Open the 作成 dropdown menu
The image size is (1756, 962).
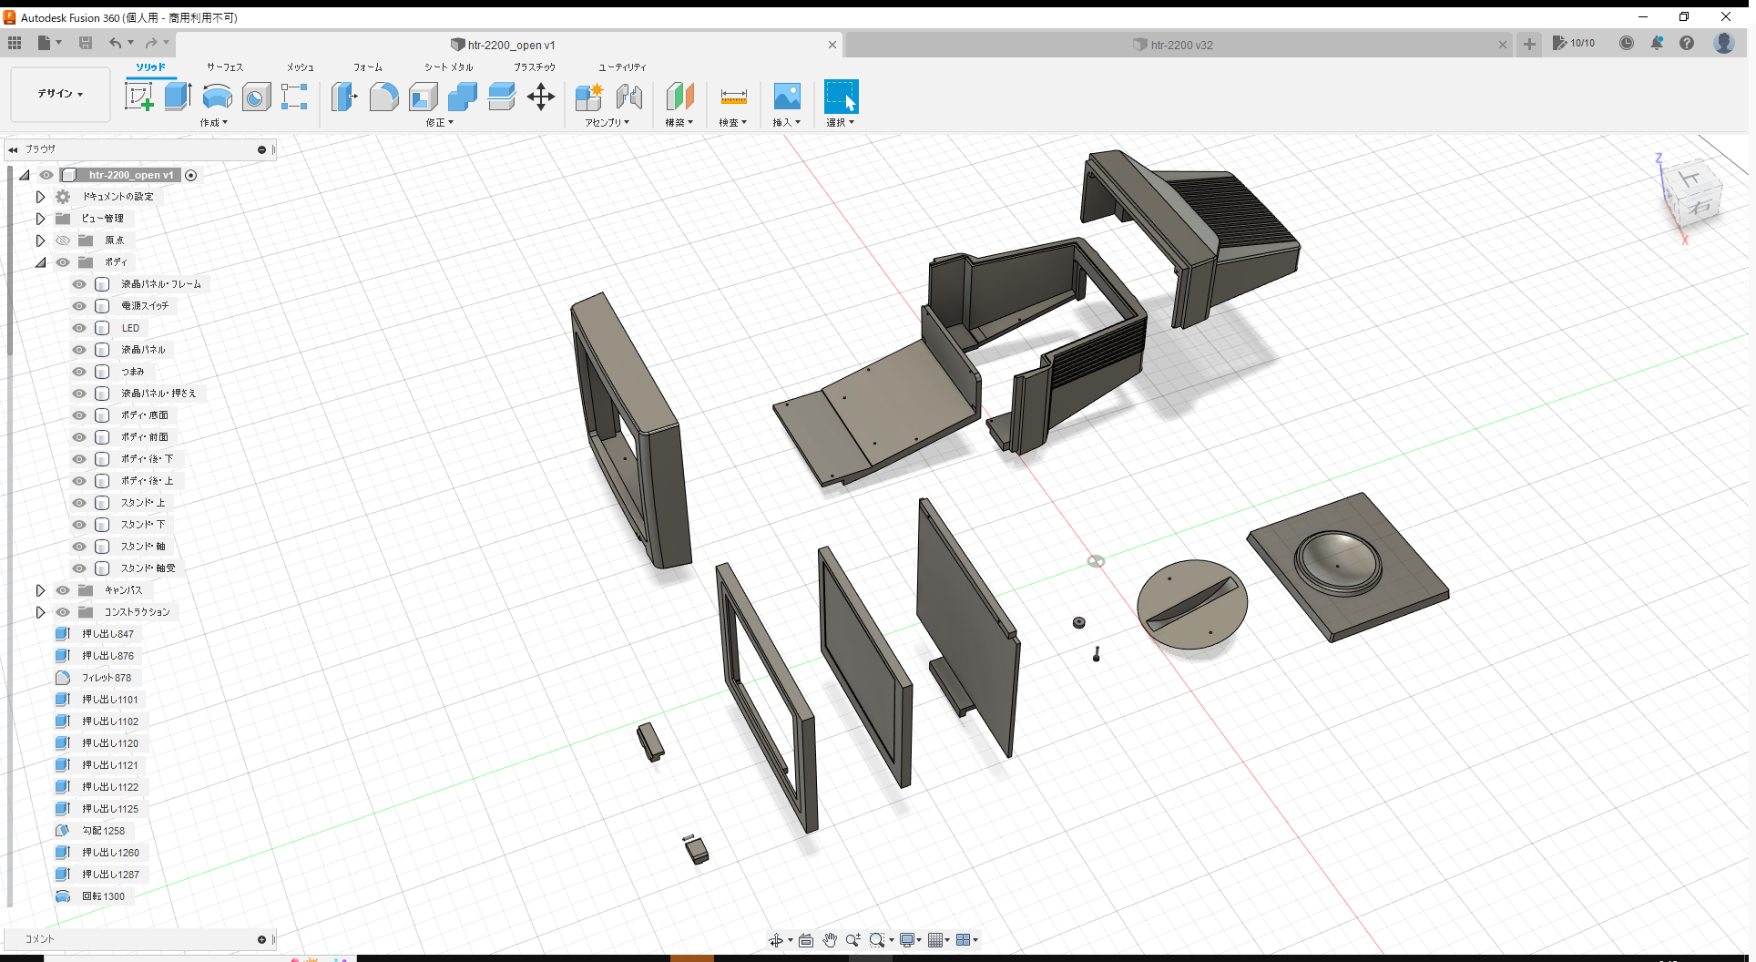pyautogui.click(x=213, y=122)
